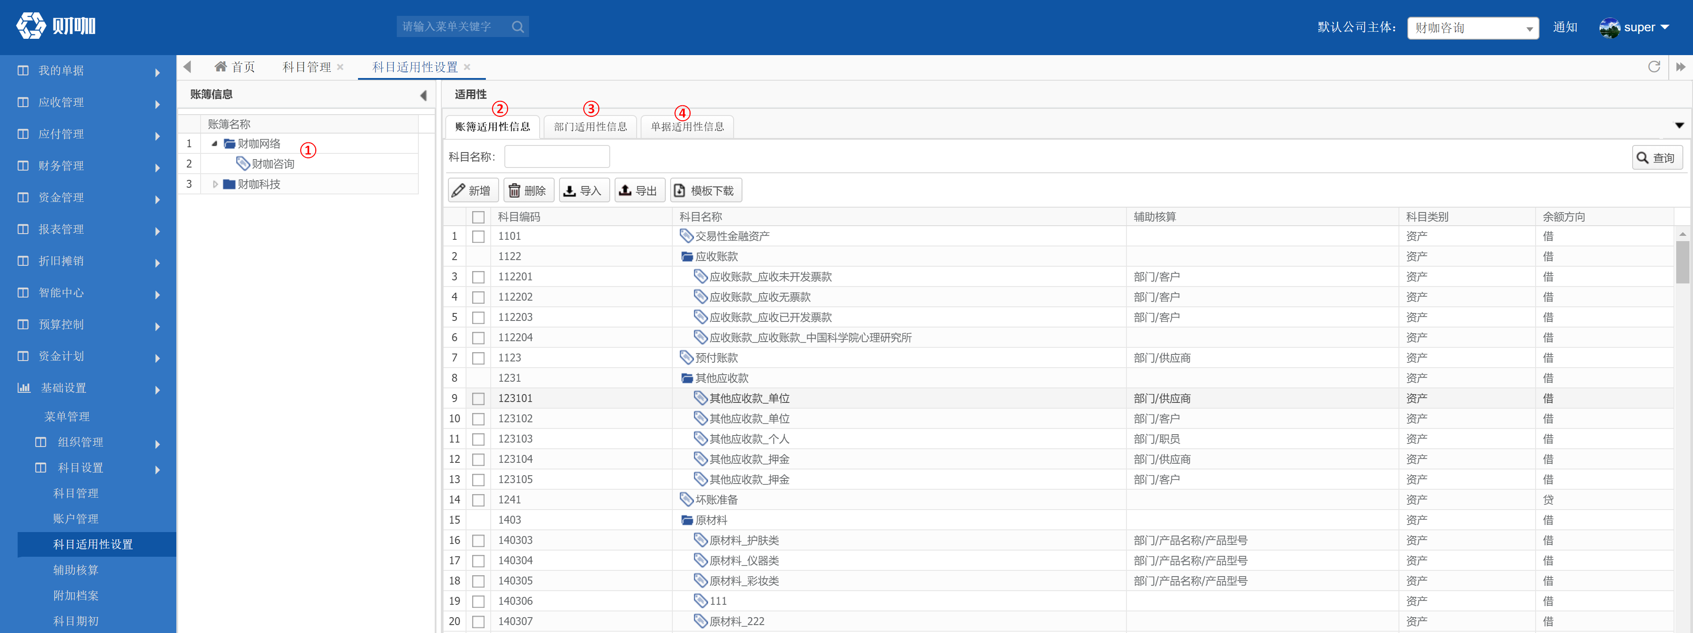Click the tag icon of 预付账款
This screenshot has width=1693, height=633.
pyautogui.click(x=686, y=357)
